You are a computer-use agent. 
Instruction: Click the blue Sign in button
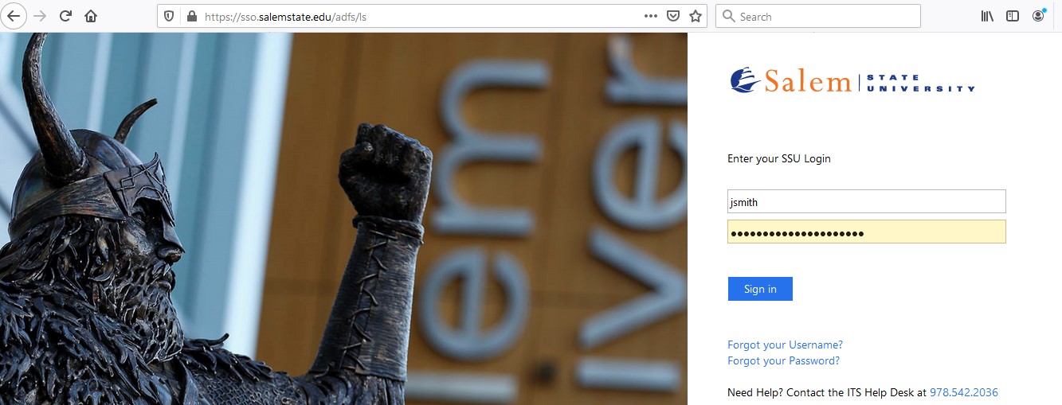coord(760,289)
